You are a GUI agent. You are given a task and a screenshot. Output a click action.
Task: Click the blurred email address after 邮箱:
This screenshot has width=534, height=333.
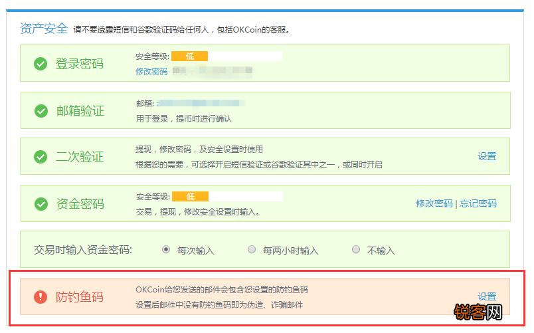201,103
